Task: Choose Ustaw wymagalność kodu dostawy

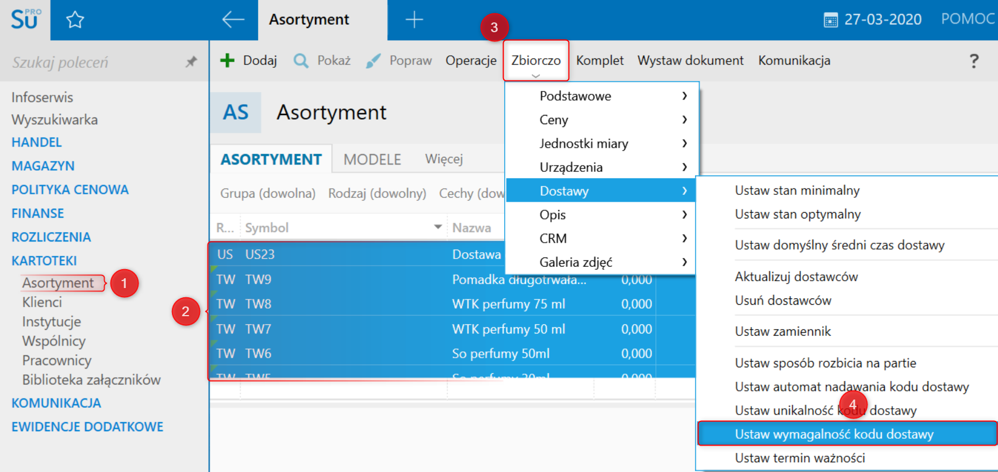Action: (x=834, y=434)
